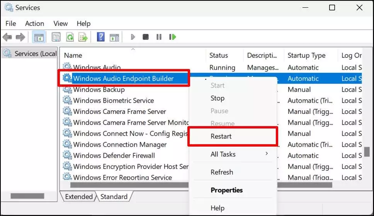Choose Restart from the context menu
Screen dimensions: 374x216
tap(233, 136)
